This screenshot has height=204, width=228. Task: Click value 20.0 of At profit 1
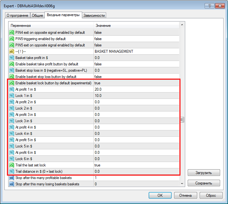(x=98, y=89)
